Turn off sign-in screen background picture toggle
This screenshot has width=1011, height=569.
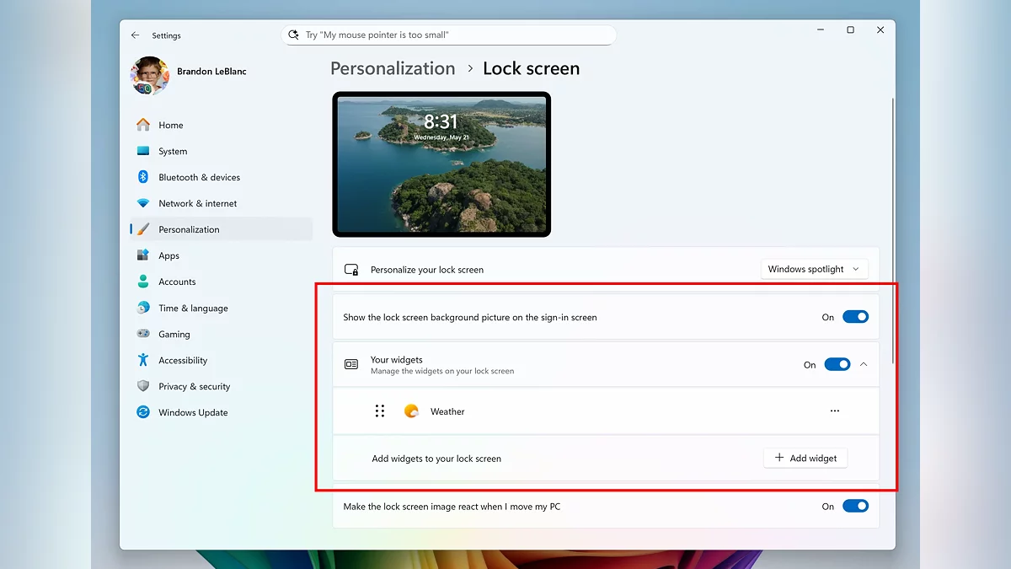pos(855,317)
